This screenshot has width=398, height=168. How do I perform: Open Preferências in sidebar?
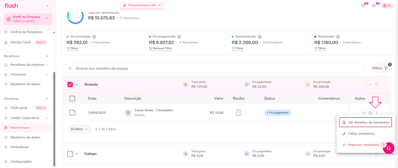(x=19, y=147)
